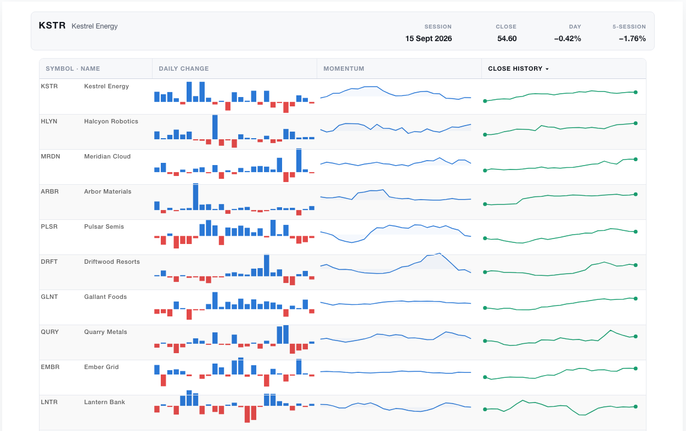Select the KSTR symbol in the table
The image size is (686, 431).
[x=49, y=86]
